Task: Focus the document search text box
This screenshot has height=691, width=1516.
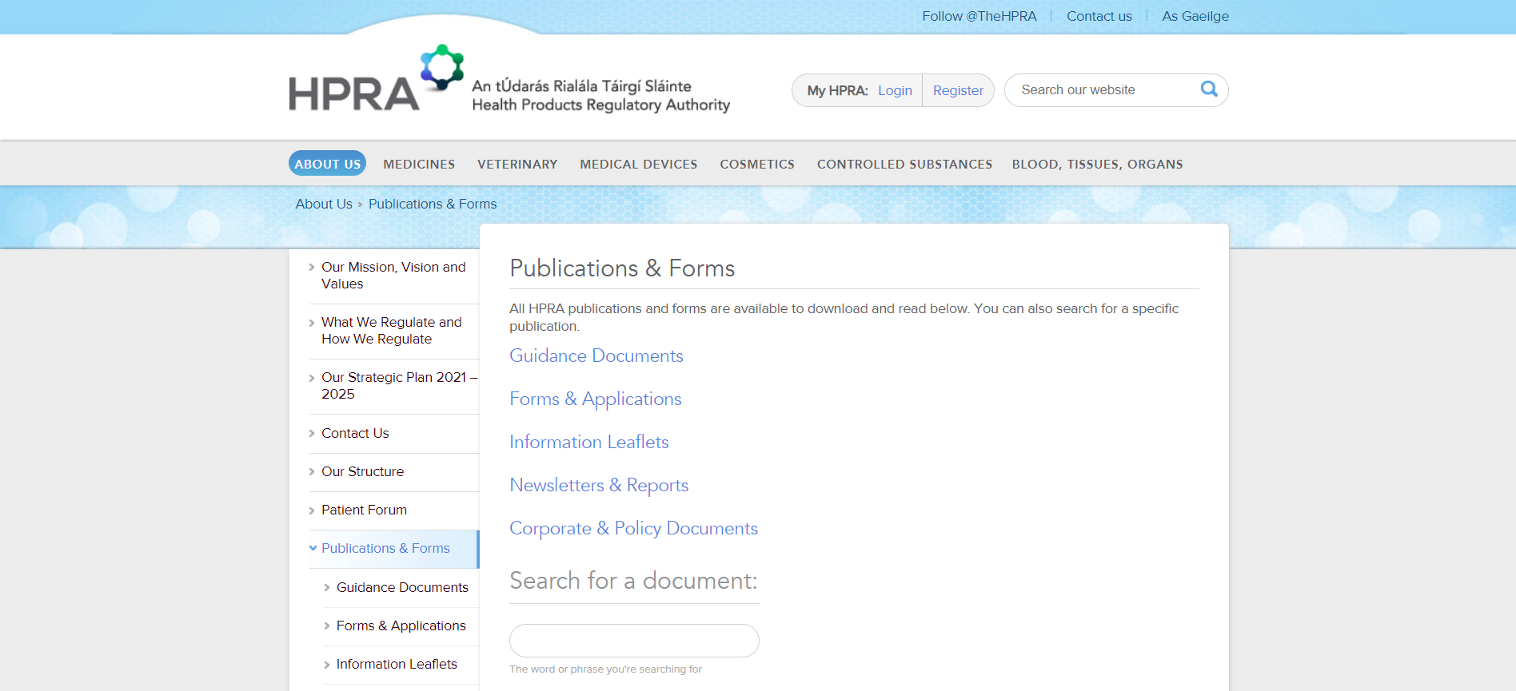Action: click(633, 641)
